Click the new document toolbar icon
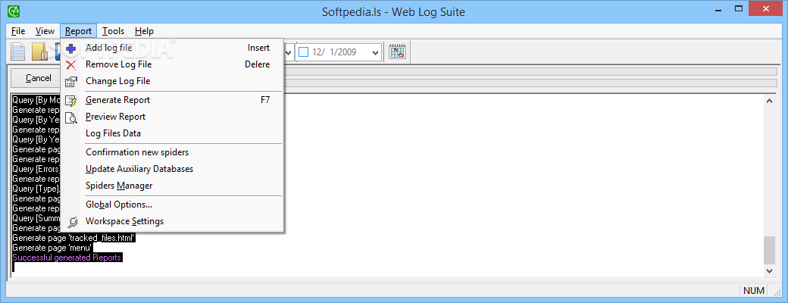This screenshot has height=303, width=788. click(x=18, y=52)
